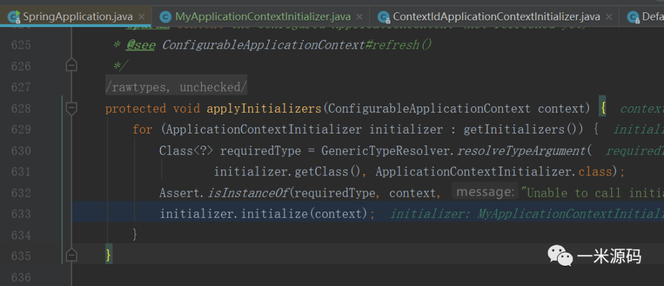Switch to the SpringApplication.java tab
This screenshot has width=664, height=286.
pyautogui.click(x=77, y=16)
